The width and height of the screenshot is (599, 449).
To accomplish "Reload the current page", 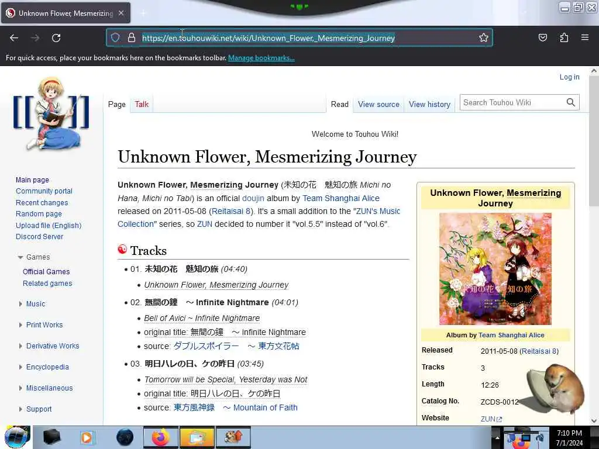I will [56, 38].
